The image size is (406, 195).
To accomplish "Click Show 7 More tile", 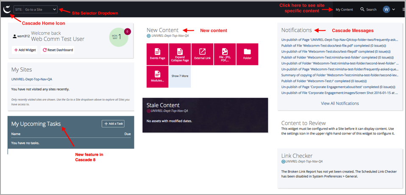I will click(180, 77).
